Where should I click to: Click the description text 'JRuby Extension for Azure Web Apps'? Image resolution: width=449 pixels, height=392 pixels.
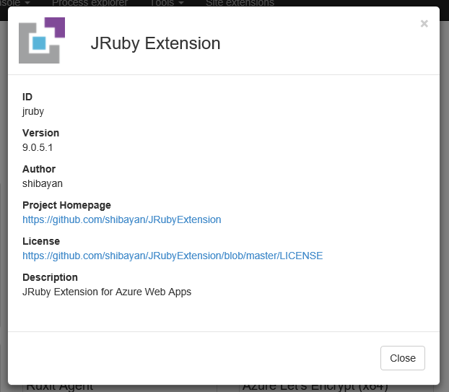pyautogui.click(x=107, y=292)
